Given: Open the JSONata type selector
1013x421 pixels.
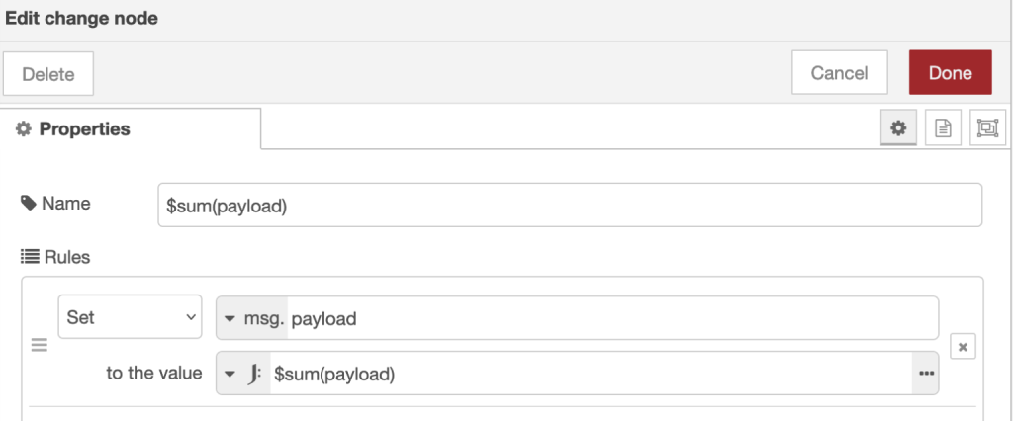Looking at the screenshot, I should (243, 374).
